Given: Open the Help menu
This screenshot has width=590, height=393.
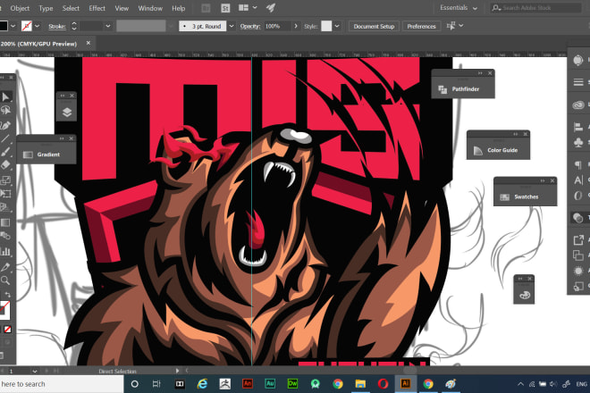Looking at the screenshot, I should tap(179, 8).
